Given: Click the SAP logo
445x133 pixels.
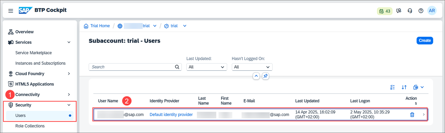Looking at the screenshot, I should [x=26, y=10].
